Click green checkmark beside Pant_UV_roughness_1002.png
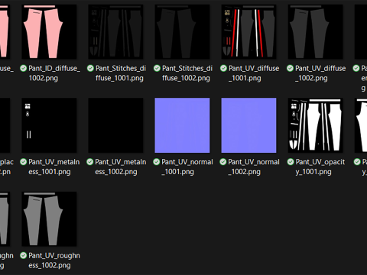 [24, 255]
